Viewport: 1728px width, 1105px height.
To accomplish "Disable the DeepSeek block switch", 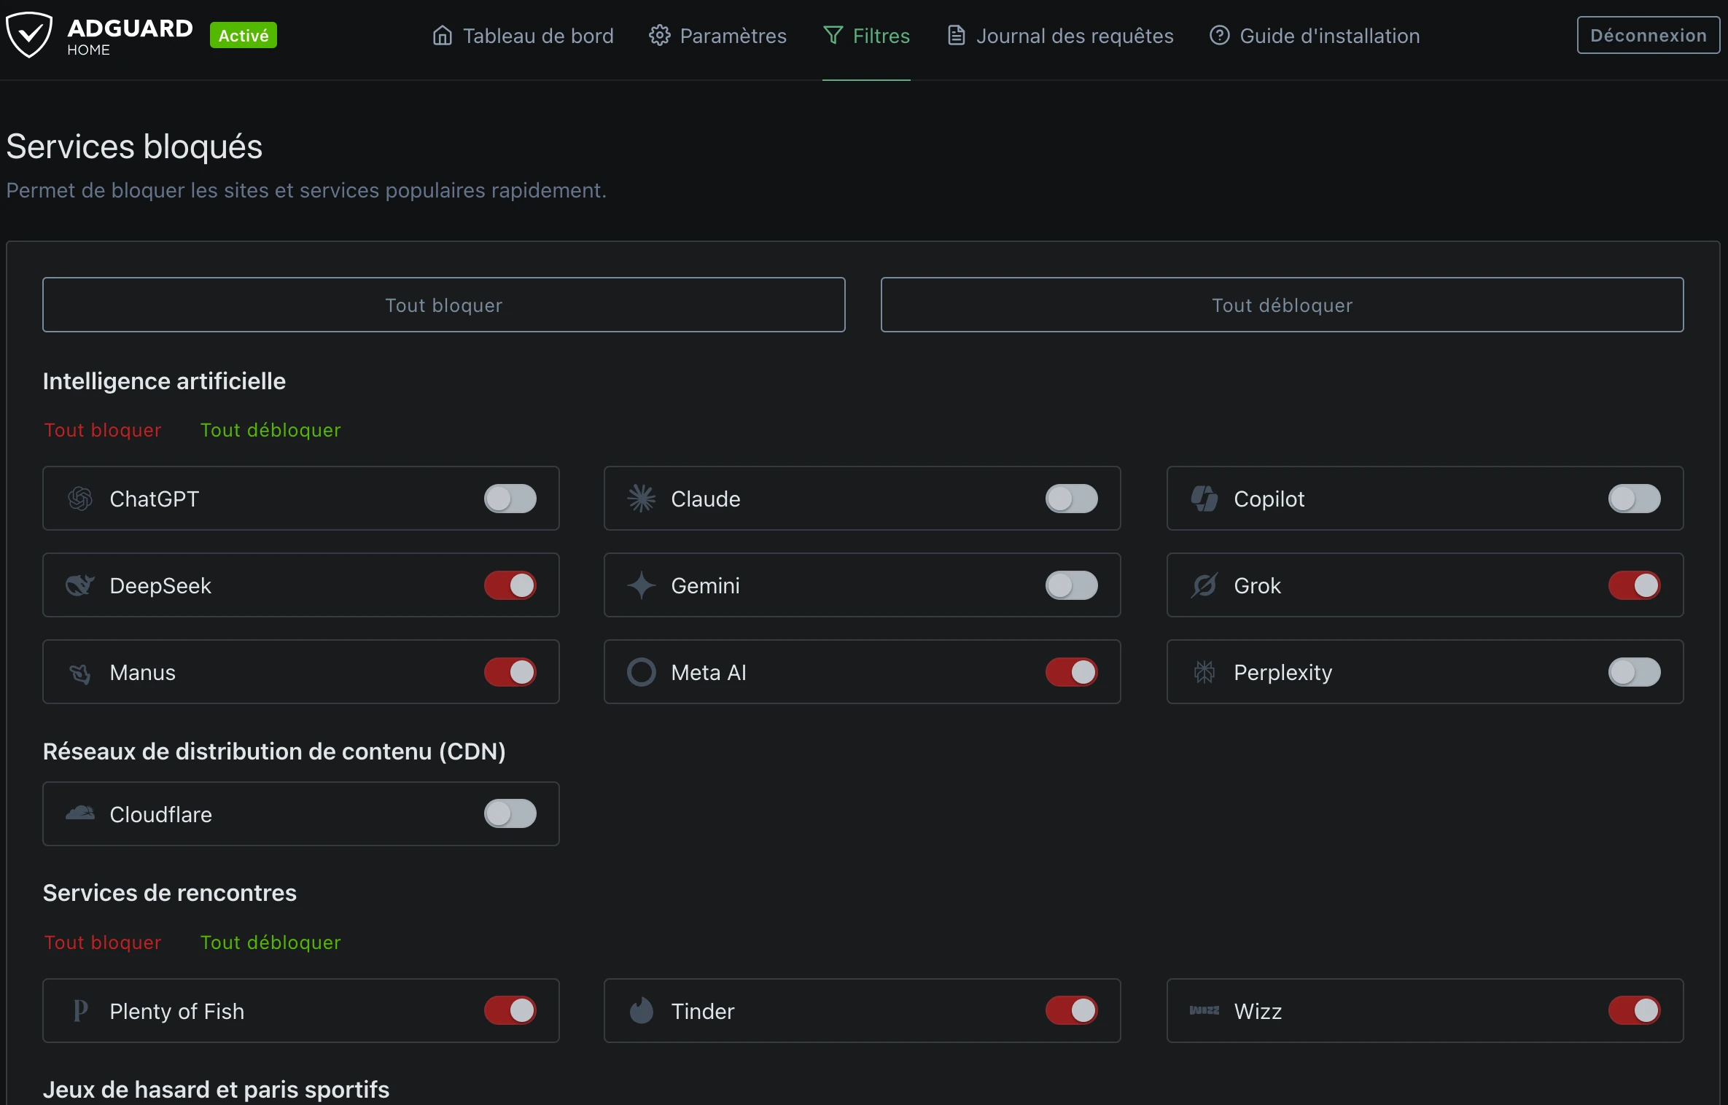I will tap(510, 585).
